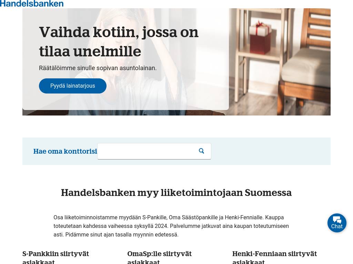Focus the branch search input field
This screenshot has width=353, height=264.
tap(154, 151)
